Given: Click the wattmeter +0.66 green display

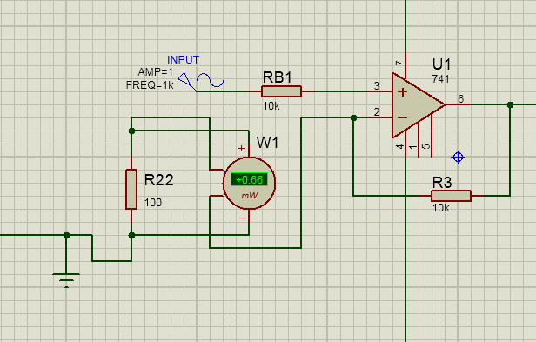Looking at the screenshot, I should 249,179.
